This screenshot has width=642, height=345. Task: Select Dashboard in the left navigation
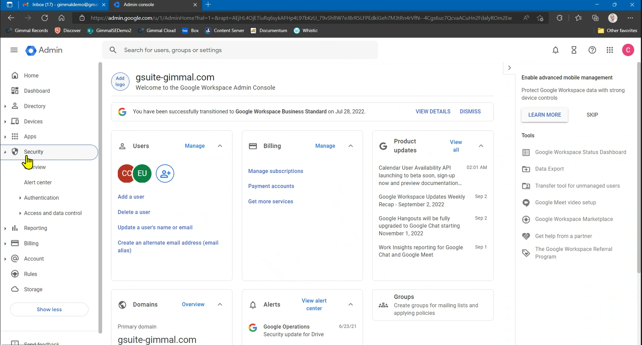37,91
